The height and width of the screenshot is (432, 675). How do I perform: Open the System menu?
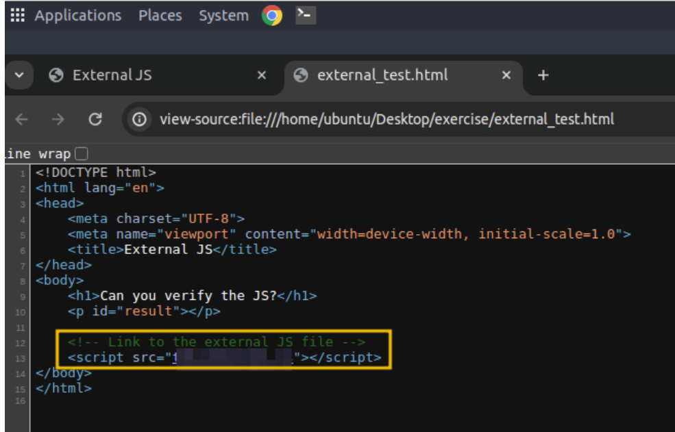tap(223, 16)
